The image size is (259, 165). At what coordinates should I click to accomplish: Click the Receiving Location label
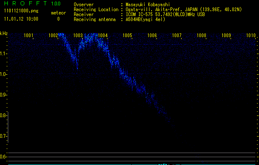pyautogui.click(x=96, y=9)
